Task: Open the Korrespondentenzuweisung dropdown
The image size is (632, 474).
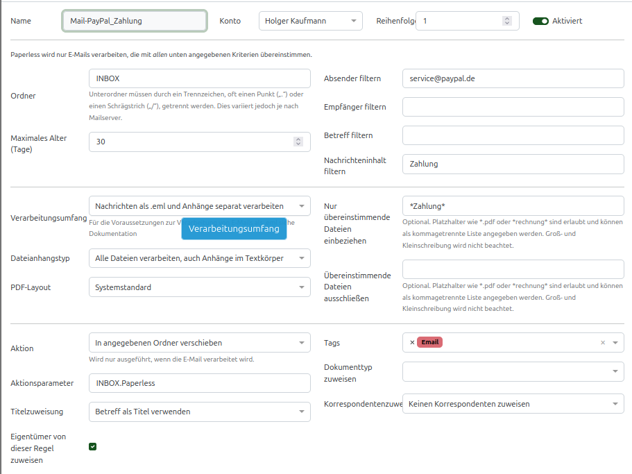Action: coord(513,404)
